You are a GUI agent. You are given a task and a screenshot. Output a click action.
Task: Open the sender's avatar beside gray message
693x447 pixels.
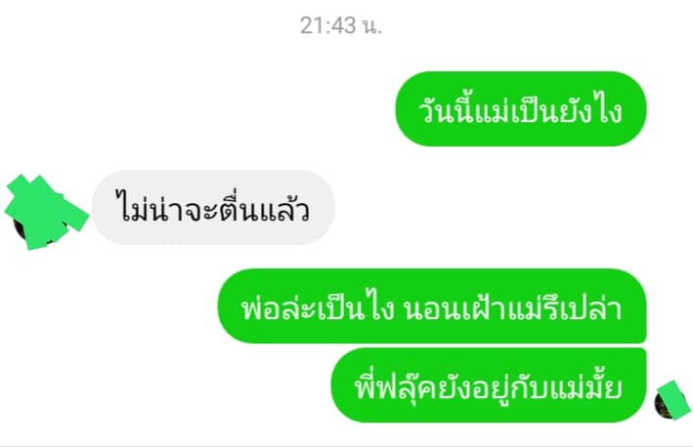[x=46, y=213]
